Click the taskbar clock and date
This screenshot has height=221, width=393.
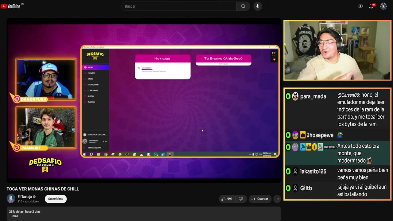[x=267, y=154]
